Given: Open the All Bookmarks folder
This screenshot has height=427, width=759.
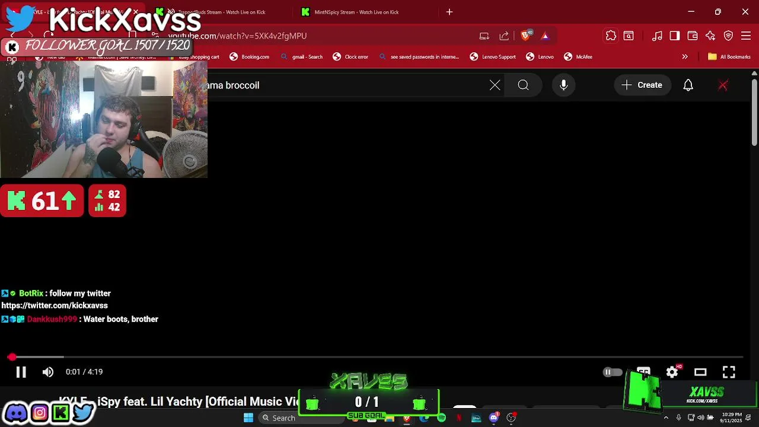Looking at the screenshot, I should point(729,57).
